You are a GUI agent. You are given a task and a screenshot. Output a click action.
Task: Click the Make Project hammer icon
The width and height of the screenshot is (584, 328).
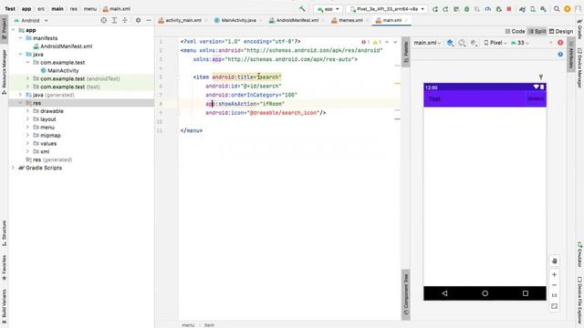point(302,8)
